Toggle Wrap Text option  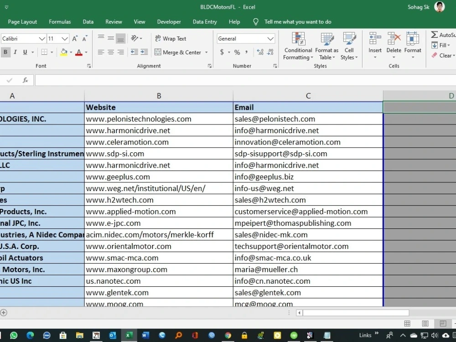[x=171, y=38]
